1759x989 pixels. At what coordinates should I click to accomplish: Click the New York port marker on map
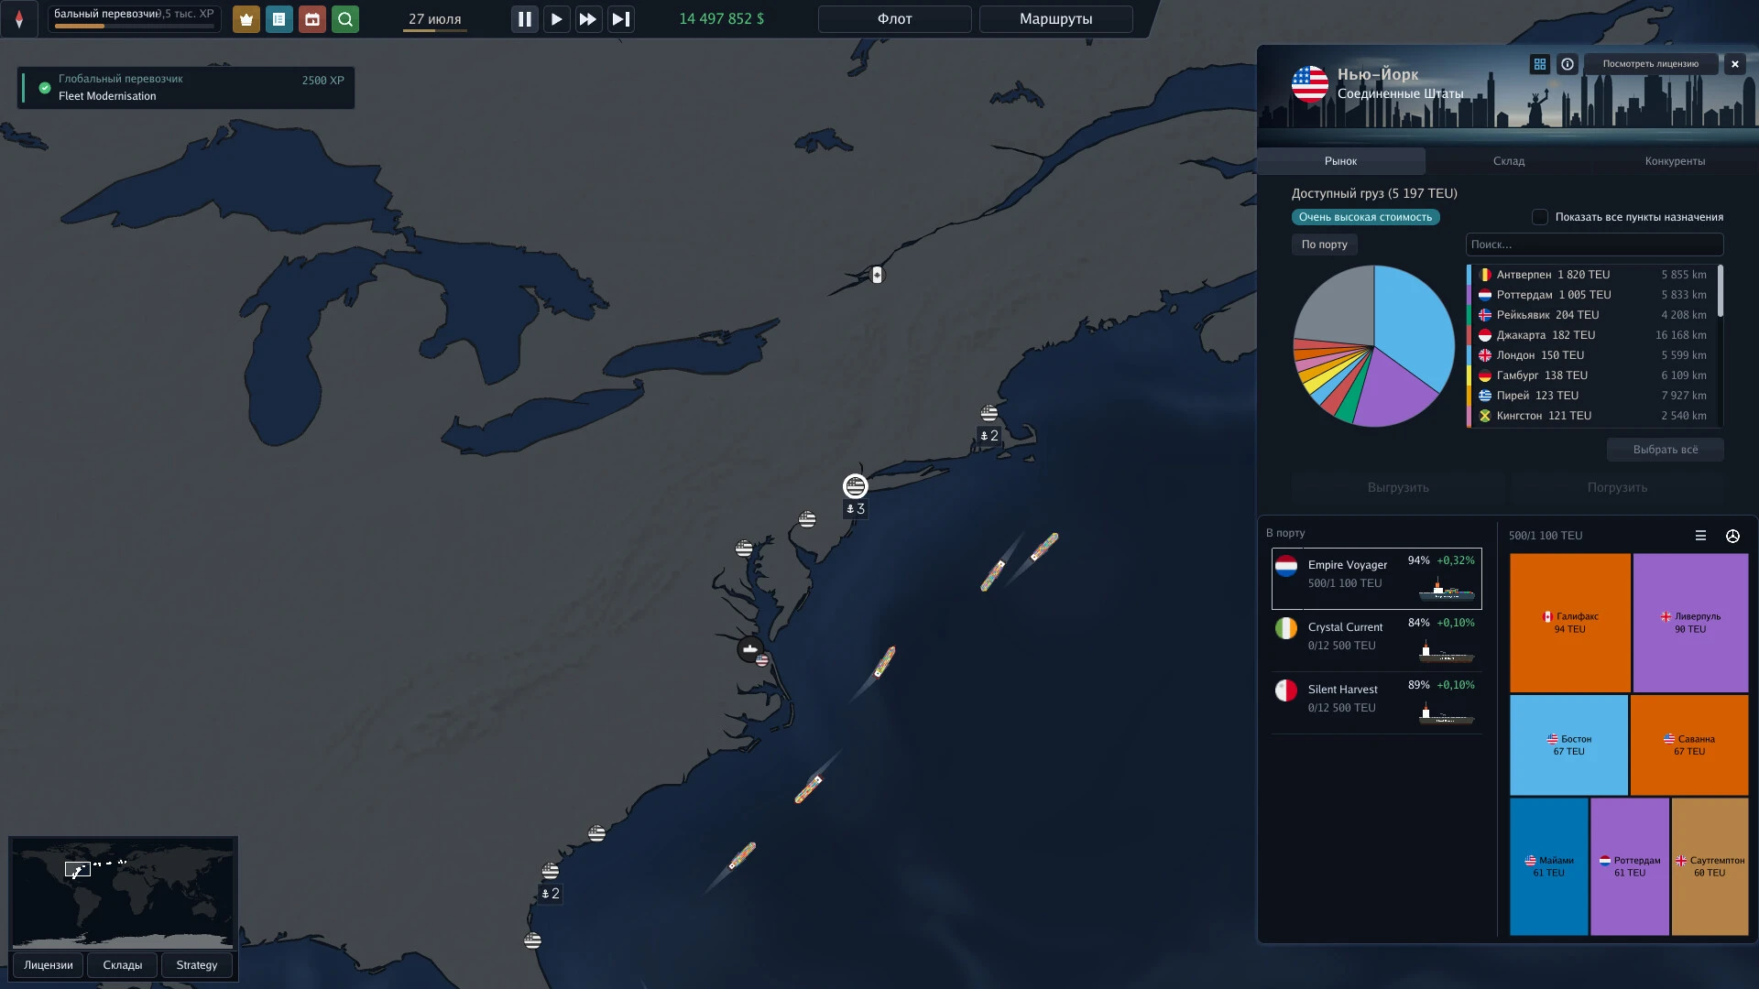click(855, 485)
